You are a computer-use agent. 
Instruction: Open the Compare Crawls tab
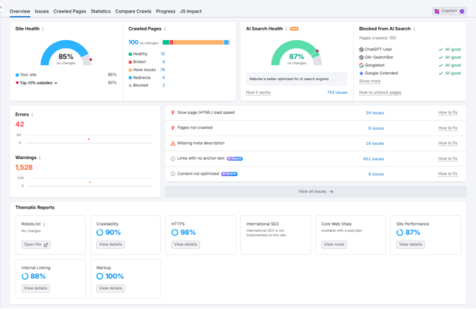(134, 11)
